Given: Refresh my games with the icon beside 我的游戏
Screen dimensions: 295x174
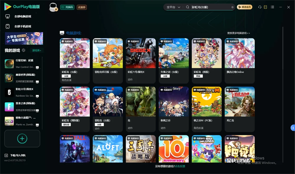Looking at the screenshot, I should click(24, 50).
